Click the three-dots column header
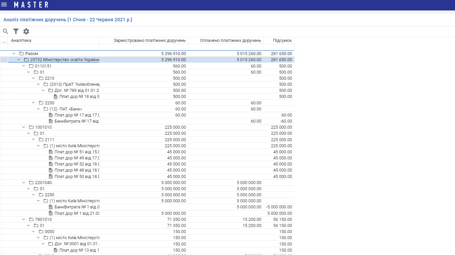455x255 pixels. 4,41
